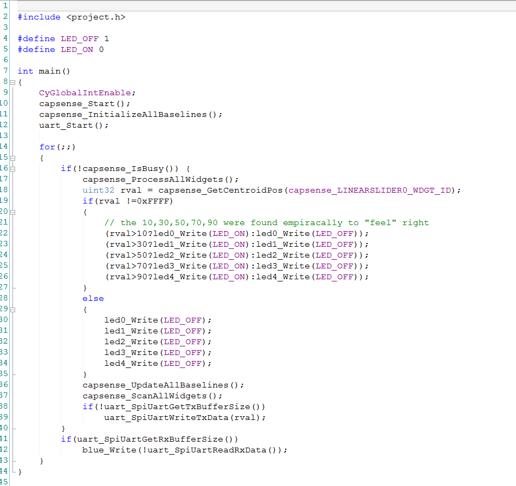Collapse the main function fold at line 8
Image resolution: width=516 pixels, height=486 pixels.
[x=13, y=82]
